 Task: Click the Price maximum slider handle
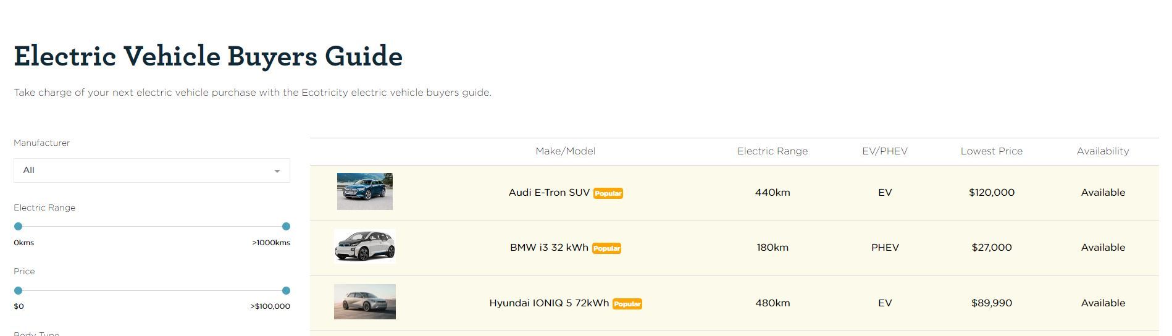286,290
